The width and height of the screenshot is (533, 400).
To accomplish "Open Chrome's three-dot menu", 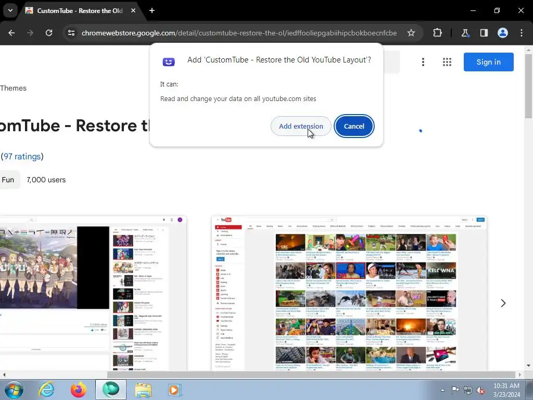I will tap(522, 33).
